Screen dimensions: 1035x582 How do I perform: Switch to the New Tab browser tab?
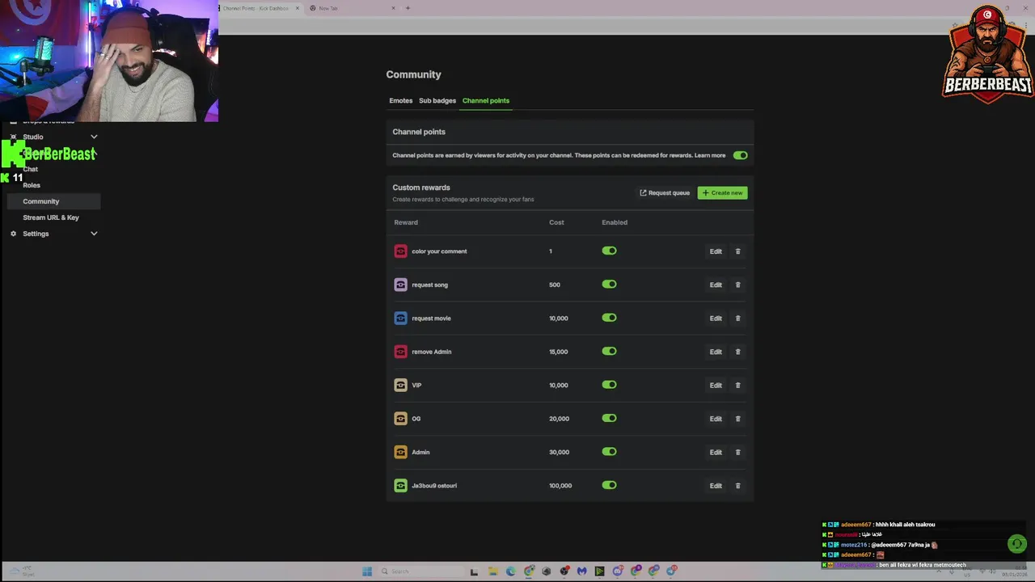point(353,8)
